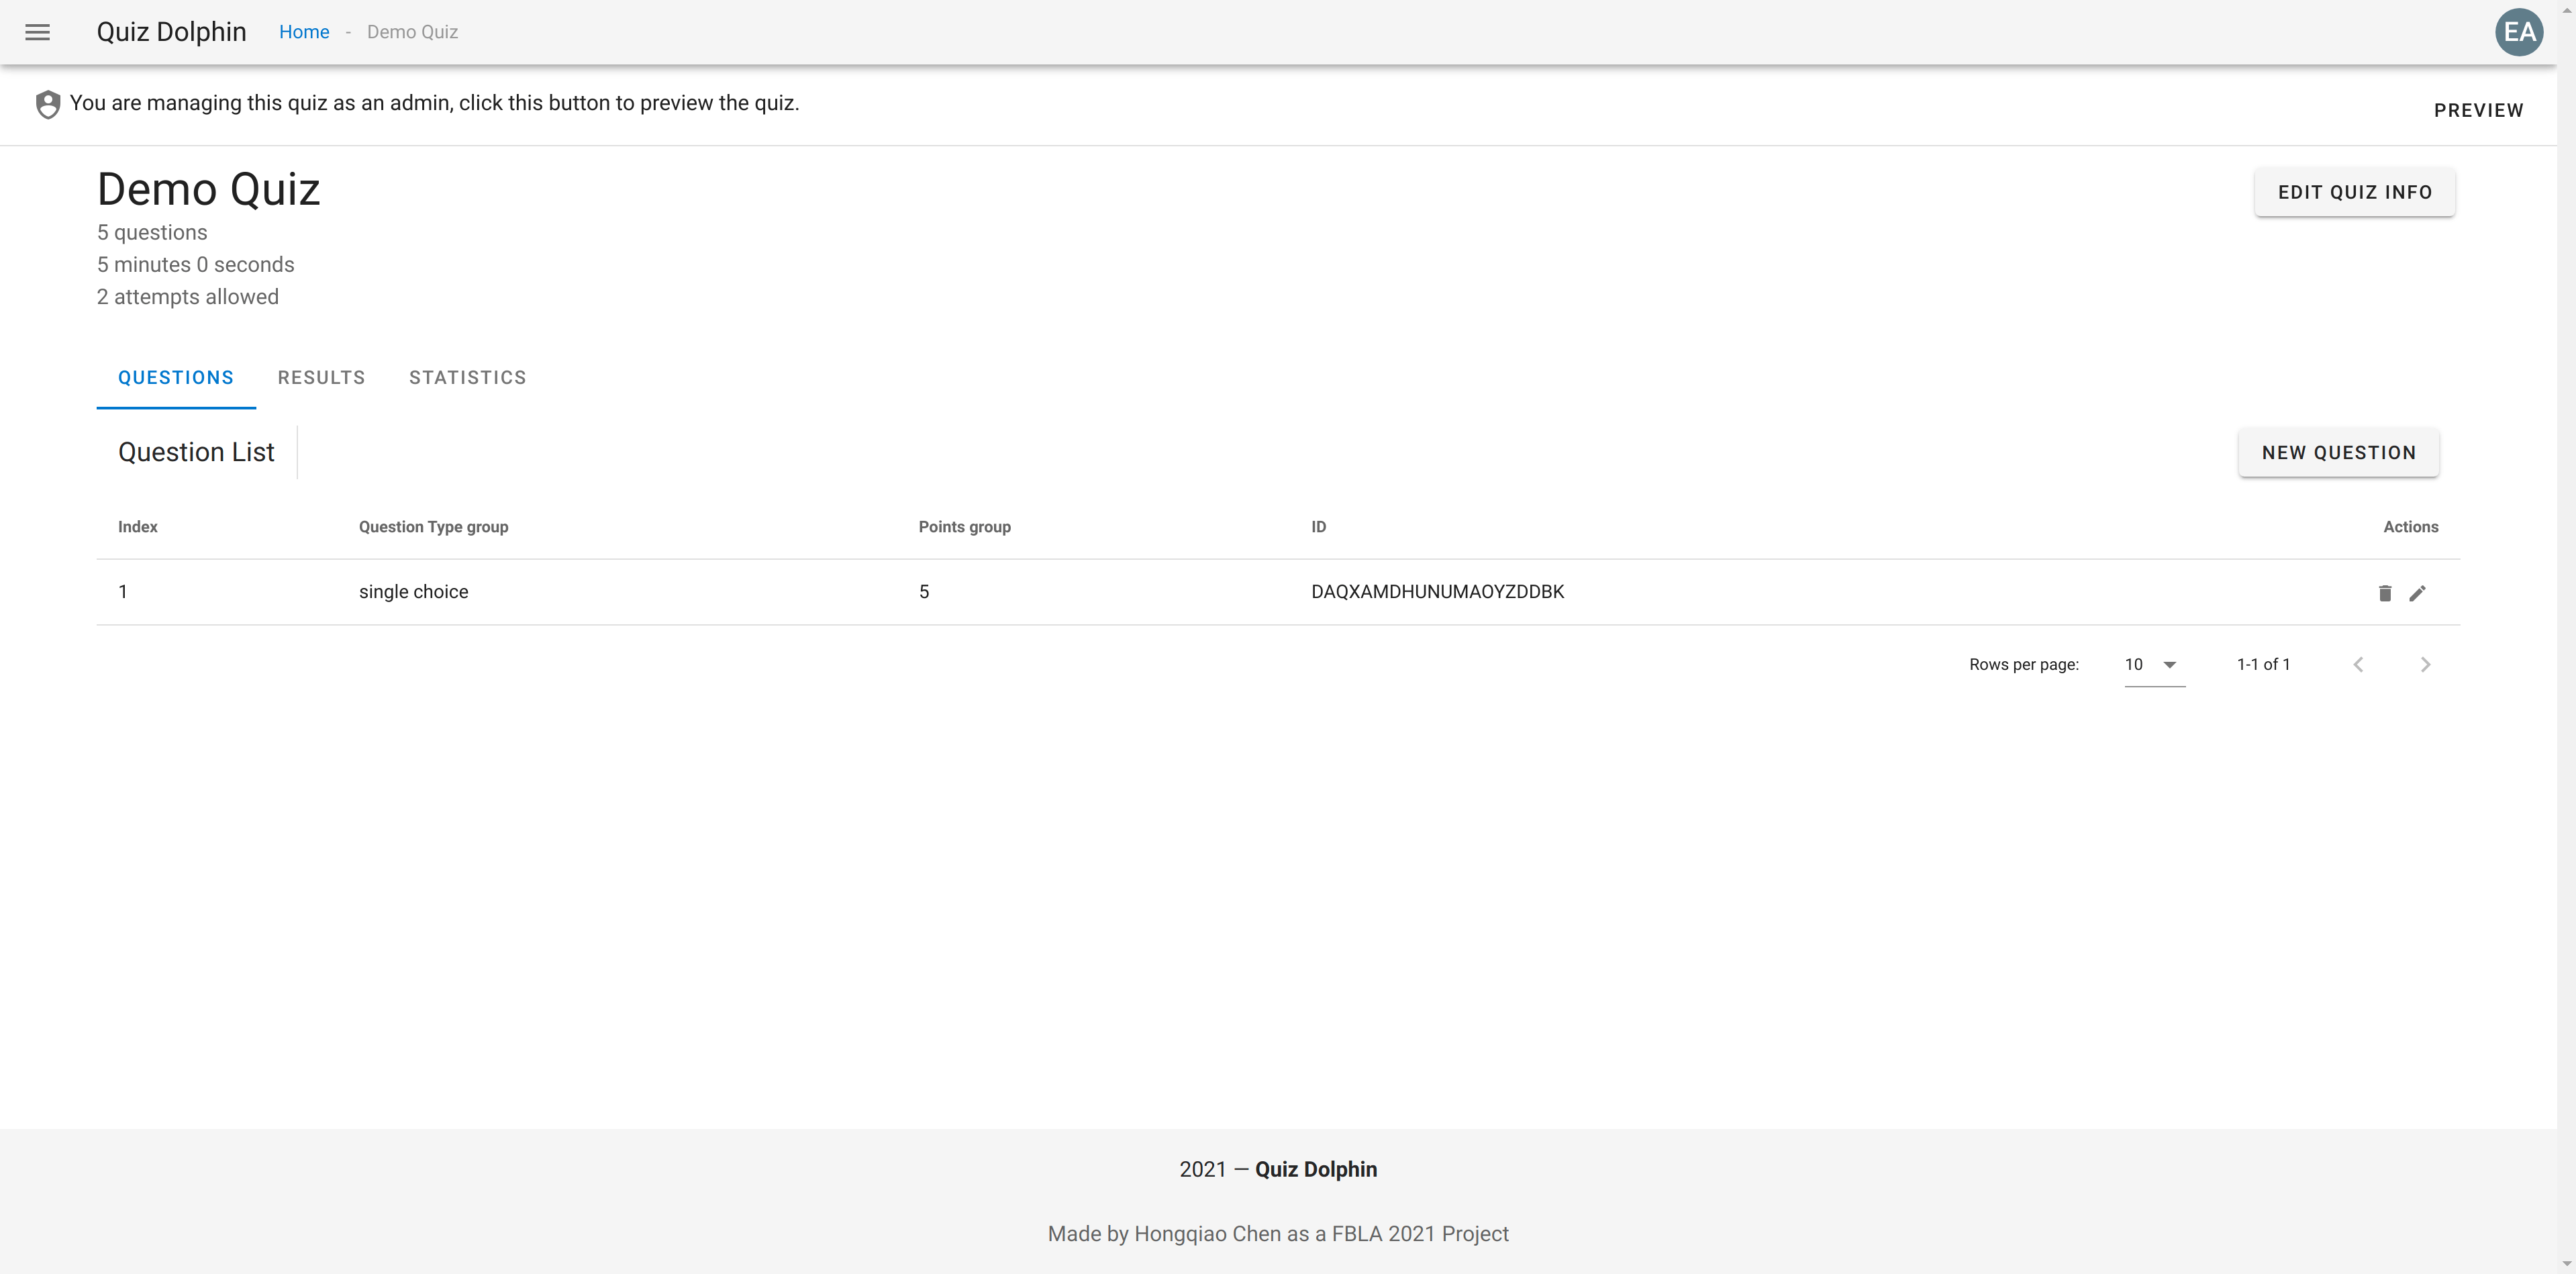2576x1274 pixels.
Task: Click the Points group value 5
Action: (x=924, y=590)
